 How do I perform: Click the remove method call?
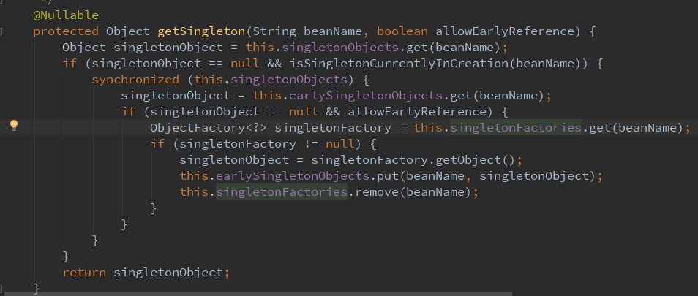pos(373,192)
